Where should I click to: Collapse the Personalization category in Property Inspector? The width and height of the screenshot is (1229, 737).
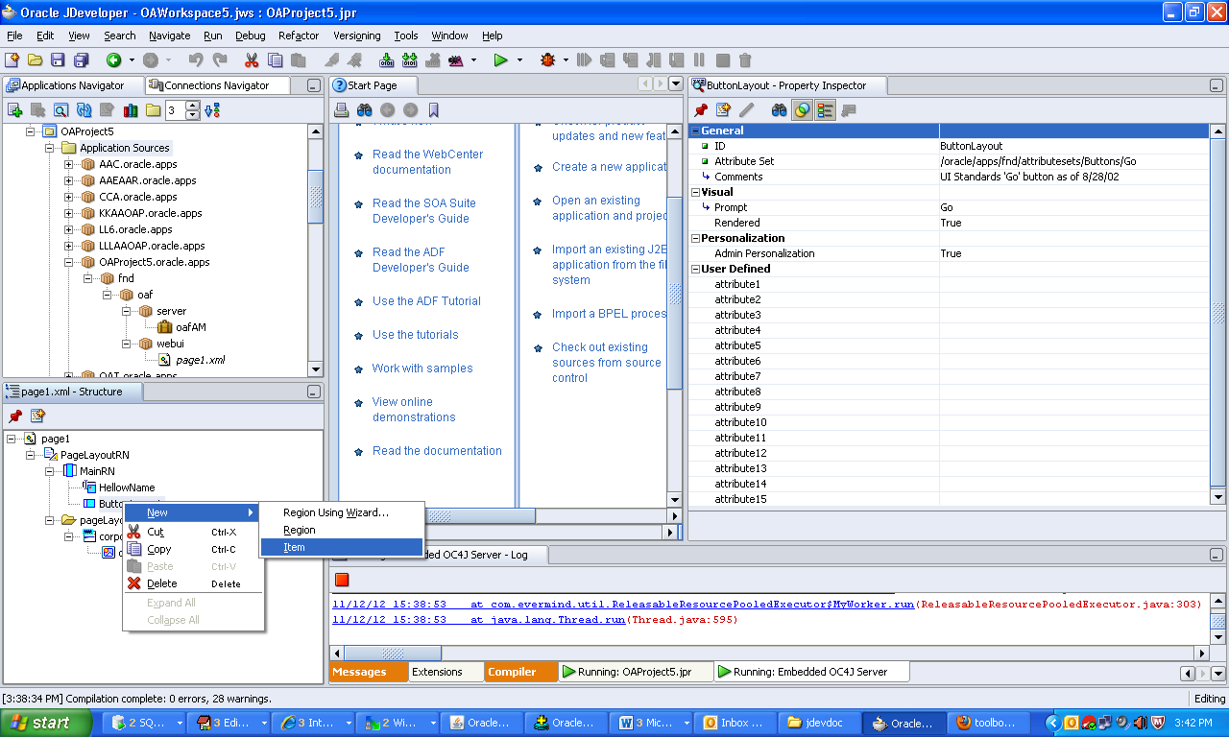point(695,238)
